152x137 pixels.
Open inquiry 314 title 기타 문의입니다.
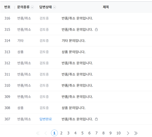[74, 41]
